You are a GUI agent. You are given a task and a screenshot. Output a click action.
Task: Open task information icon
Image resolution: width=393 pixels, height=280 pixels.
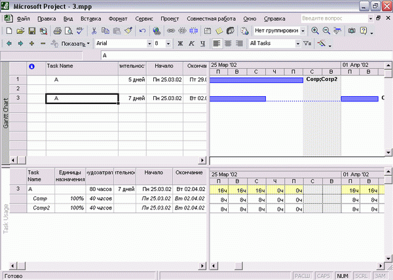[x=208, y=31]
